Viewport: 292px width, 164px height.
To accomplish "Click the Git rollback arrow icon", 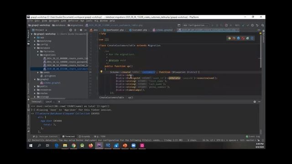I will click(257, 26).
